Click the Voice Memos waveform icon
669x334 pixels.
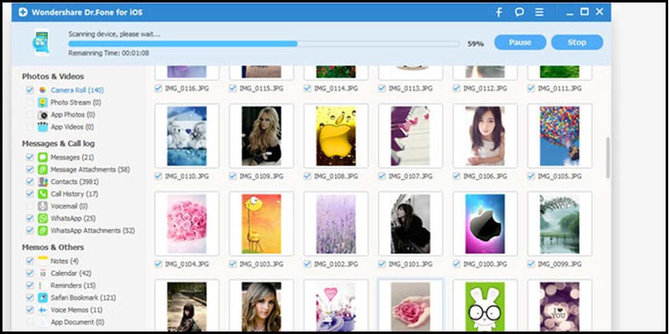[43, 310]
